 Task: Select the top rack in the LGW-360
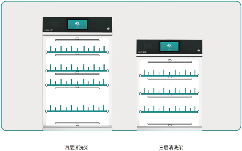click(x=77, y=52)
